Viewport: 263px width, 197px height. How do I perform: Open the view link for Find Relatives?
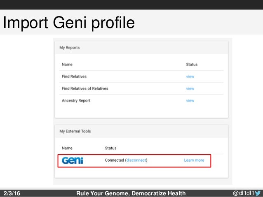190,76
